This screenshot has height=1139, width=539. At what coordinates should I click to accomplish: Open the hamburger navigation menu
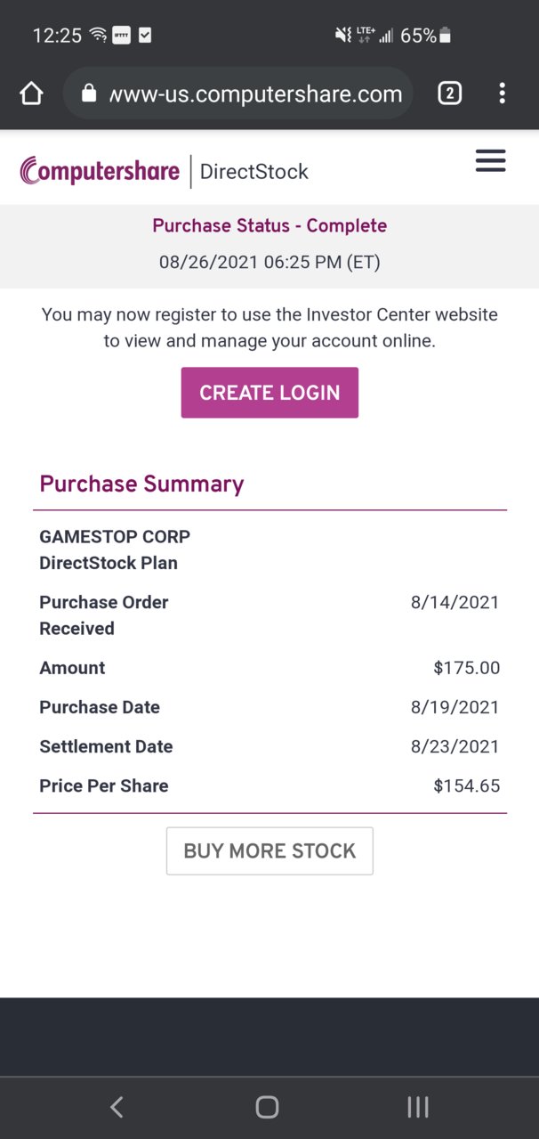tap(490, 160)
